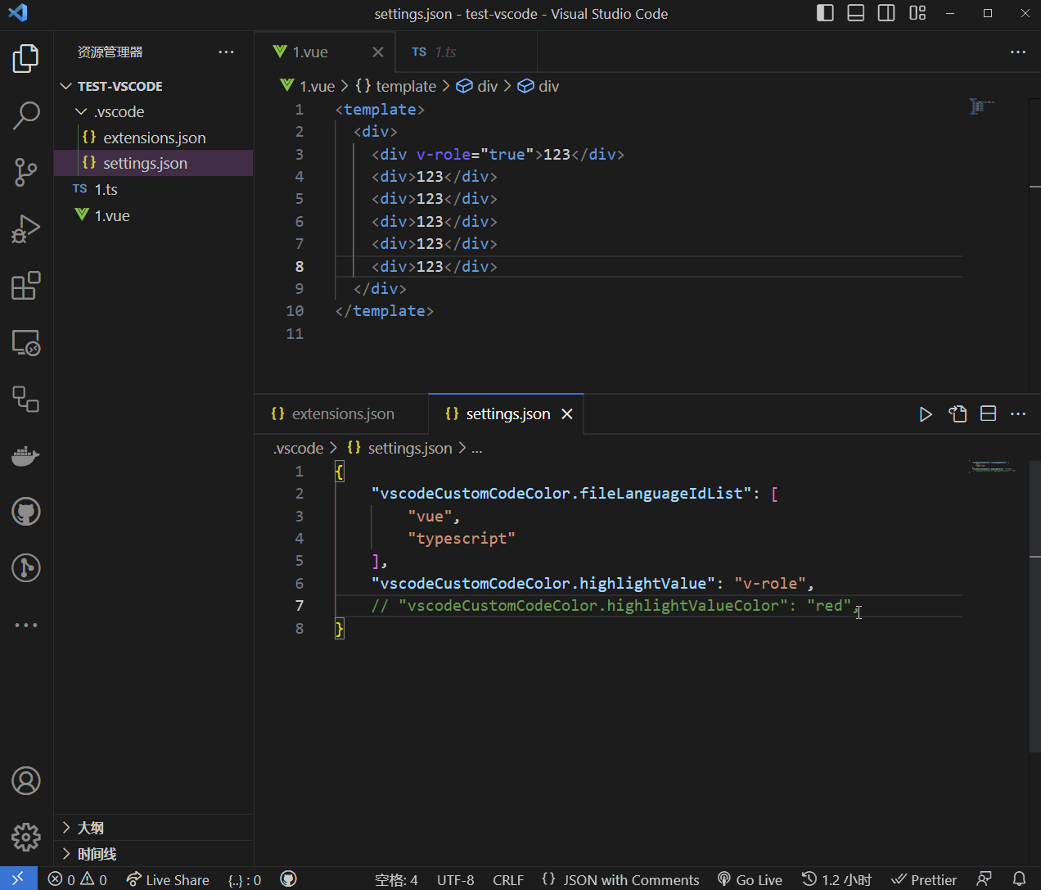Open the accounts icon in the activity bar
Image resolution: width=1041 pixels, height=890 pixels.
[x=25, y=780]
